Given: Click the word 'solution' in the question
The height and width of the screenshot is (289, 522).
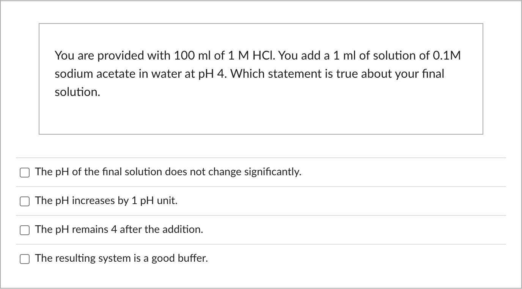Looking at the screenshot, I should [76, 92].
